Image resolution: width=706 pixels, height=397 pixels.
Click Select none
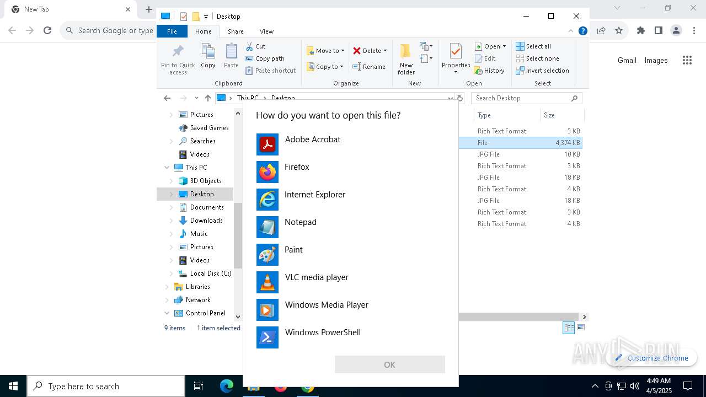[537, 58]
